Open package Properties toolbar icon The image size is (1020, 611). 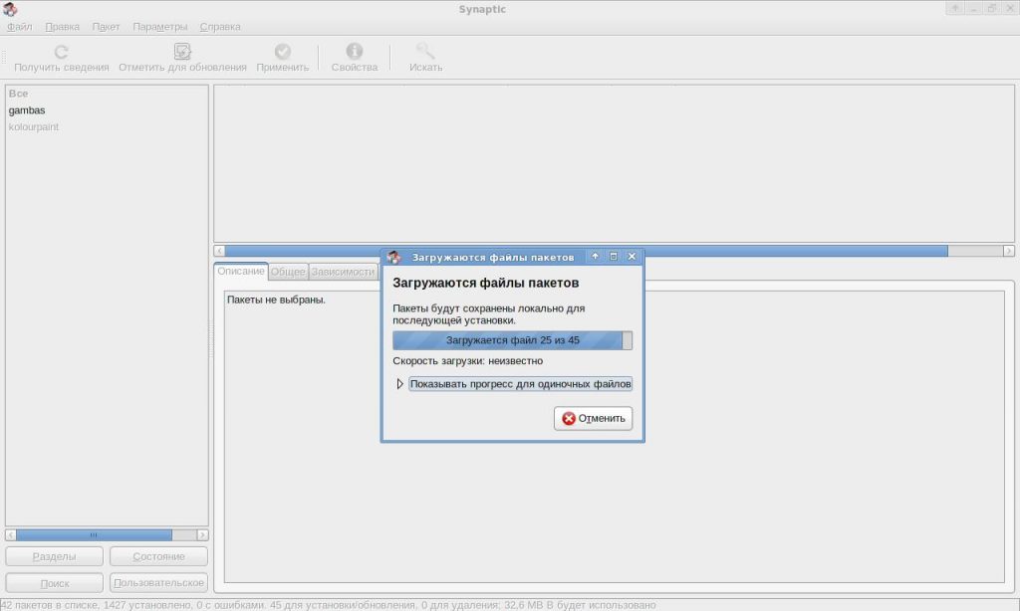(354, 51)
